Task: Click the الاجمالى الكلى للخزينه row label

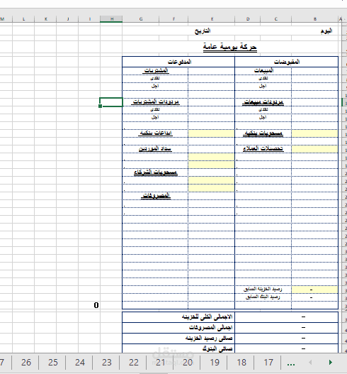Action: click(x=207, y=317)
